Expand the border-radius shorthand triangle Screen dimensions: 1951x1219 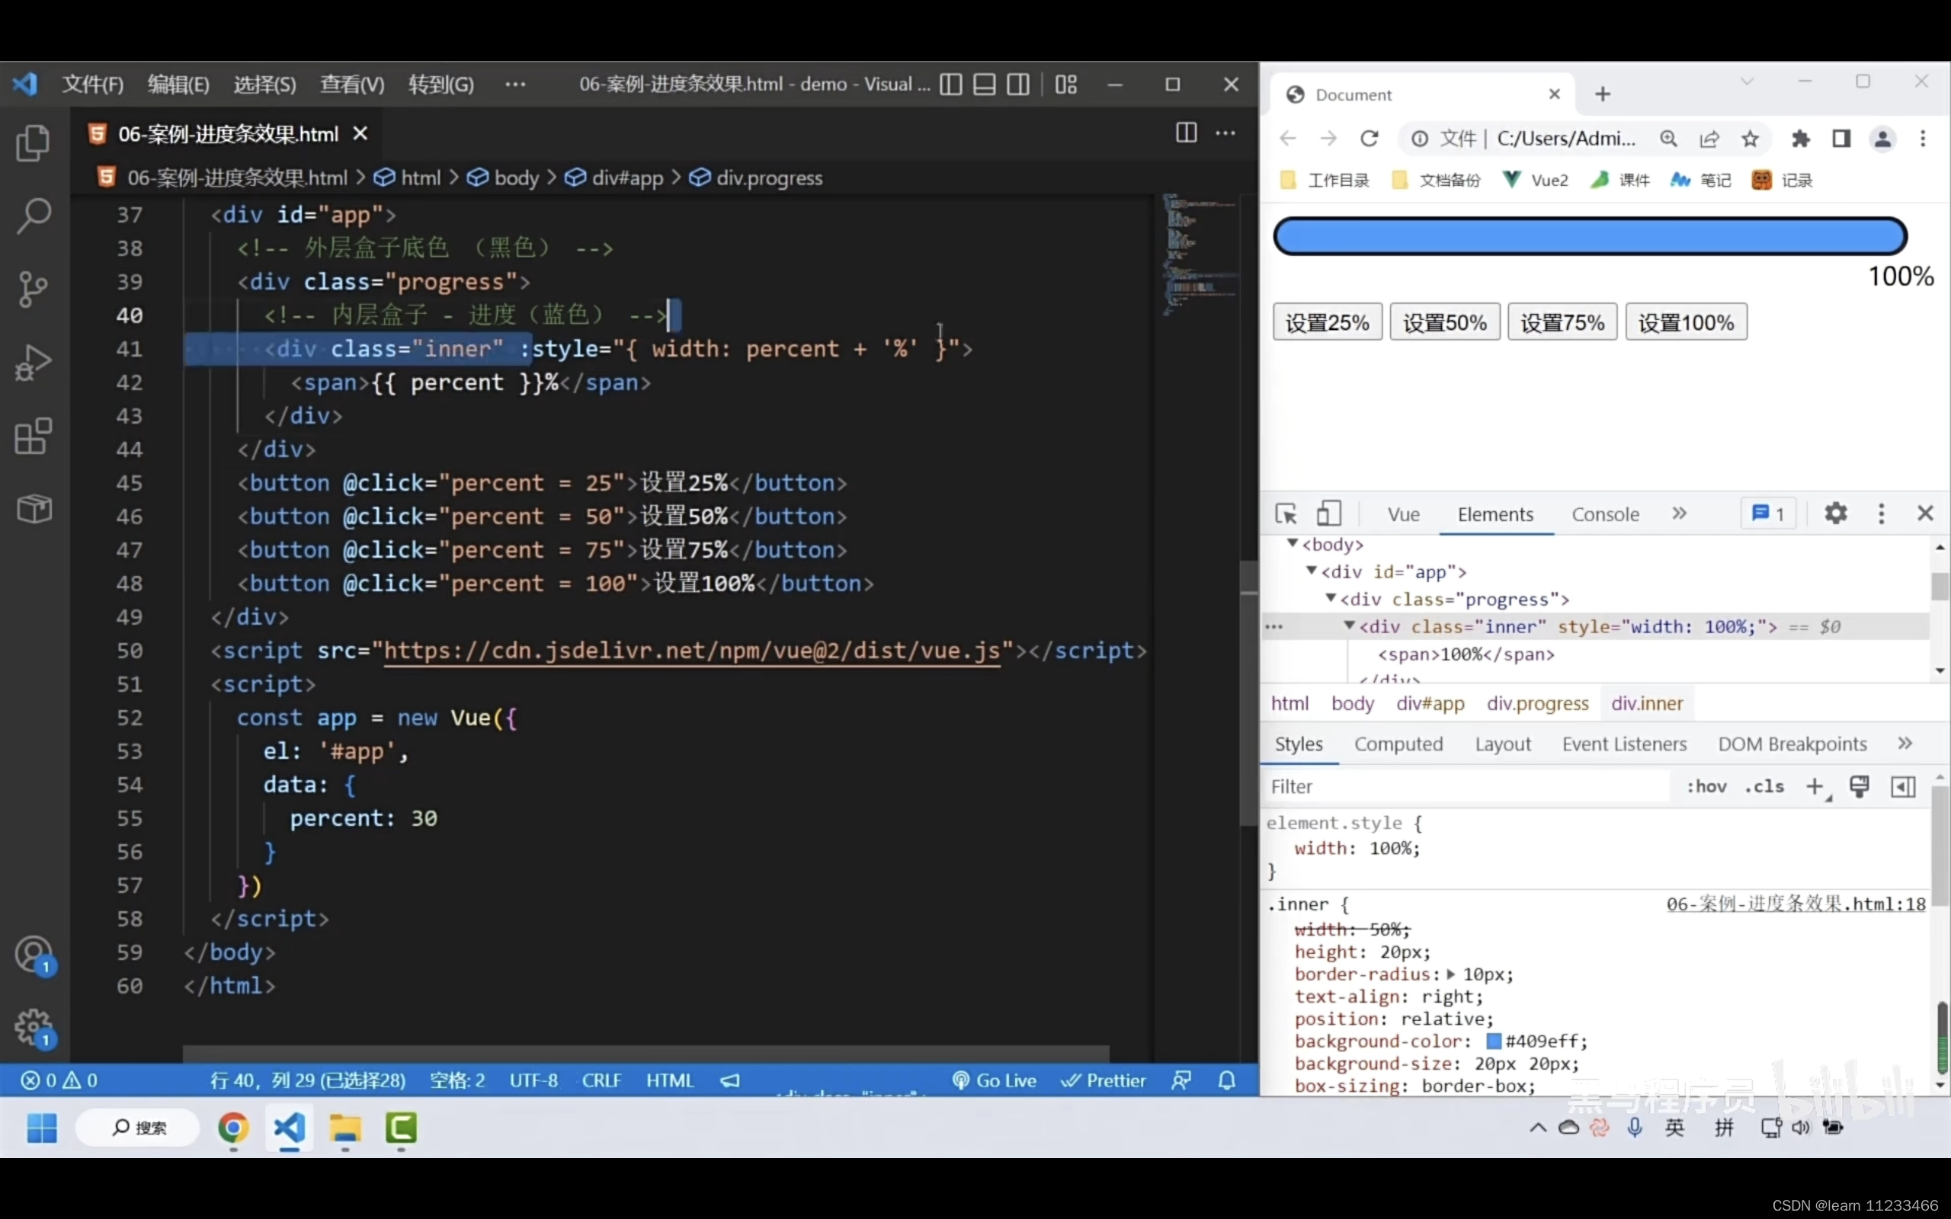(1451, 974)
